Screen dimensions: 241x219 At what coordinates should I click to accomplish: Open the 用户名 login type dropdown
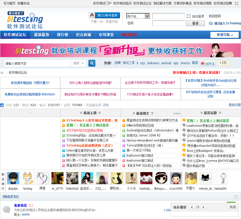point(138,16)
